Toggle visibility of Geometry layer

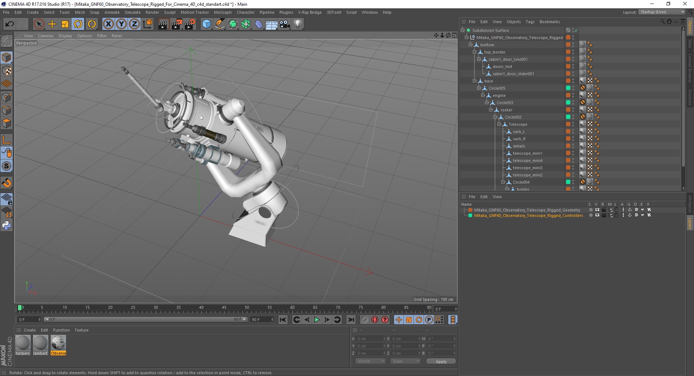coord(597,210)
